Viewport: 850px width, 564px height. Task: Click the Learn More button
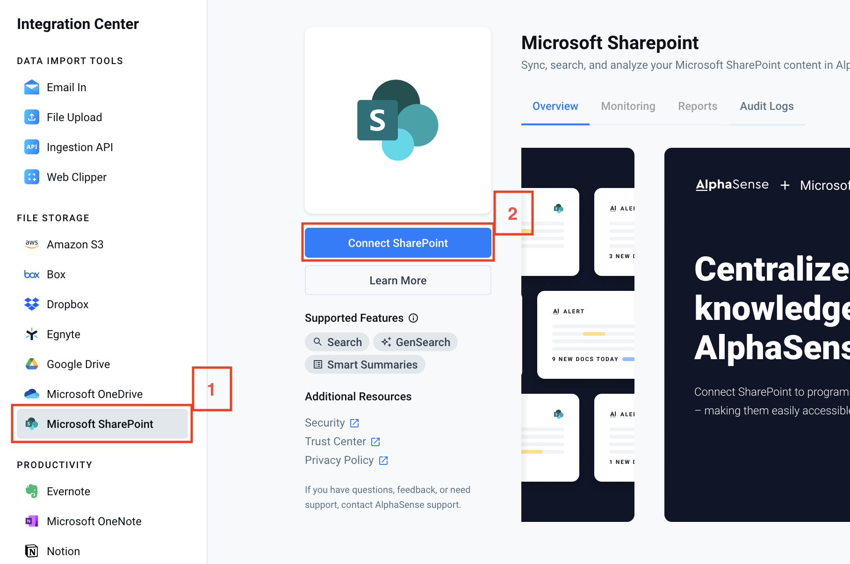coord(398,281)
